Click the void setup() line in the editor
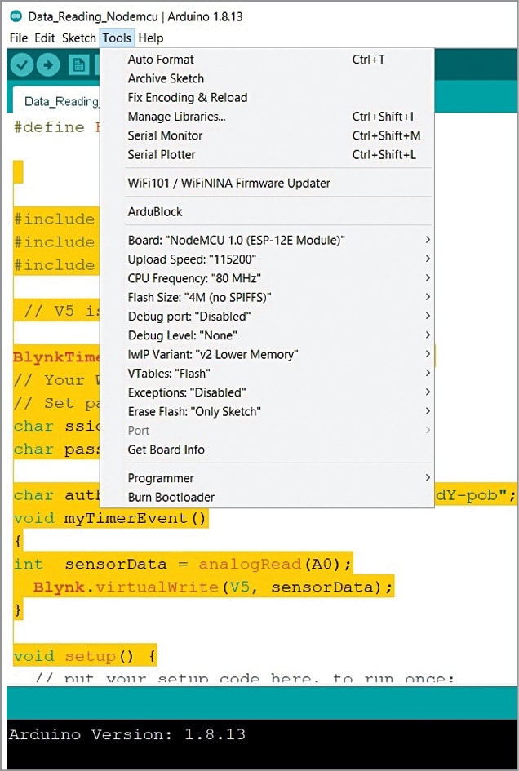519x771 pixels. click(85, 656)
